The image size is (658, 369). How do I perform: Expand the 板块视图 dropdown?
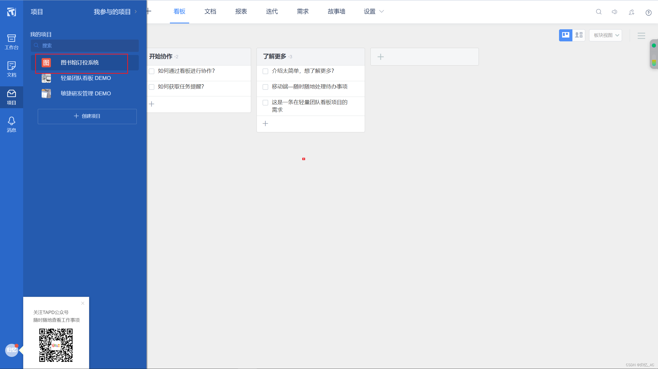coord(605,35)
